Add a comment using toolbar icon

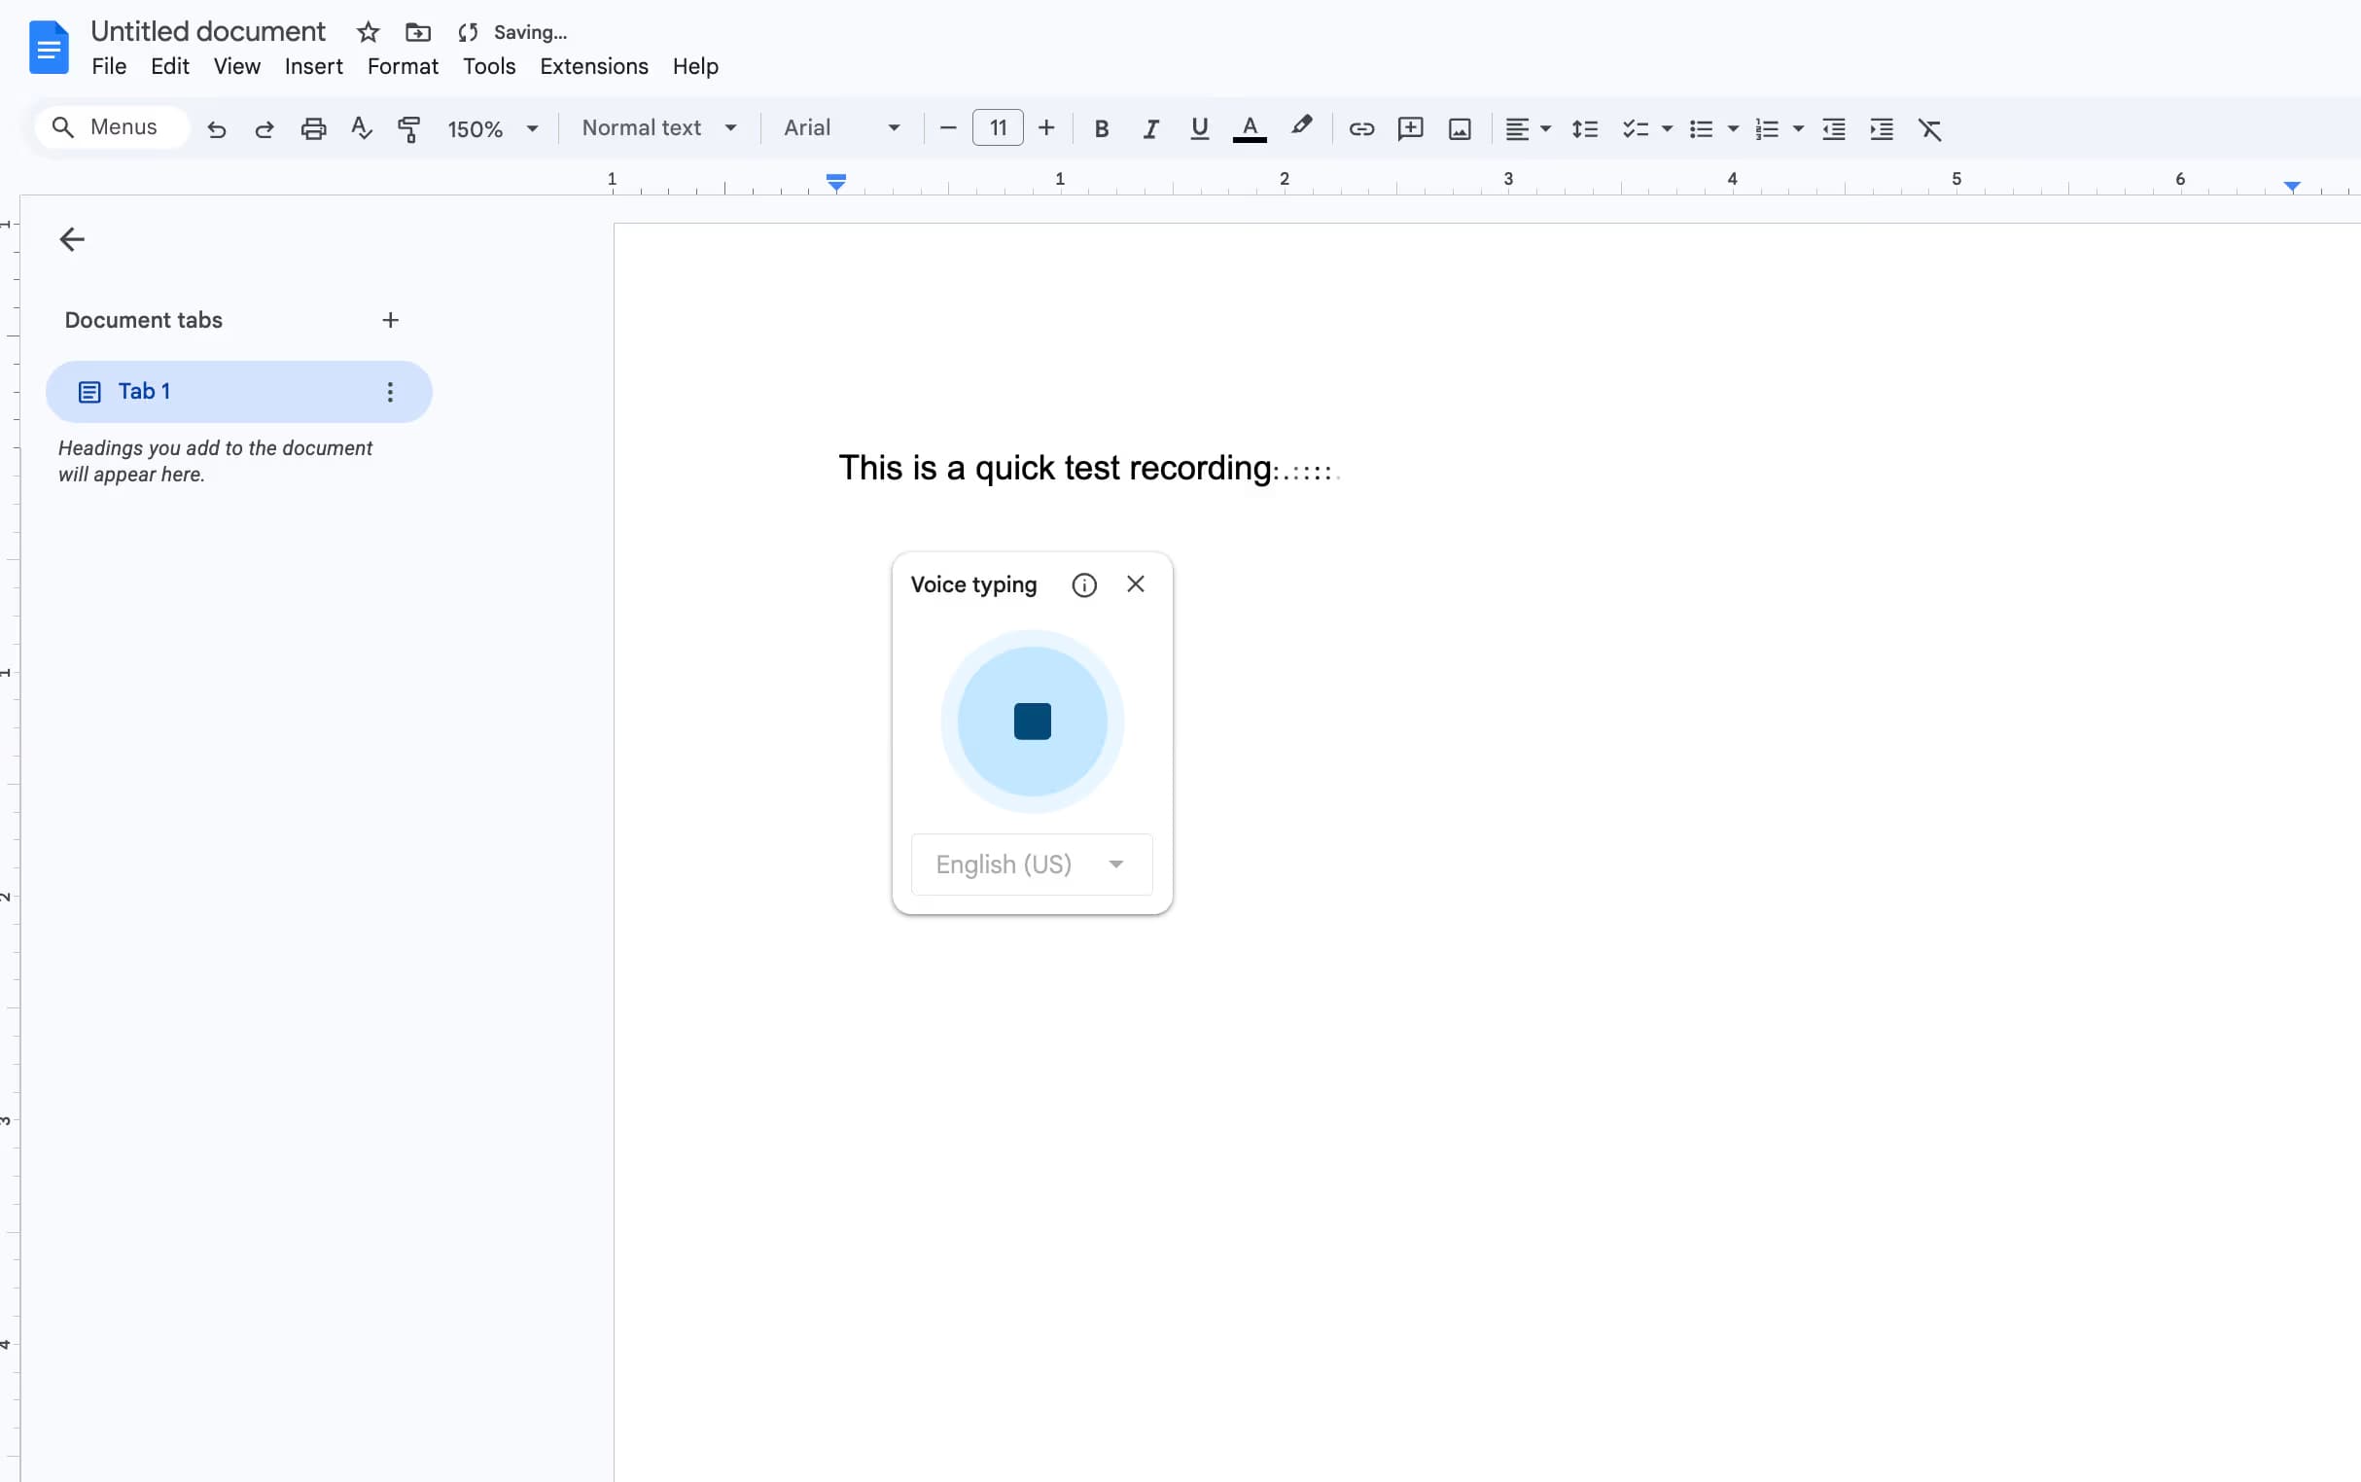[x=1410, y=128]
